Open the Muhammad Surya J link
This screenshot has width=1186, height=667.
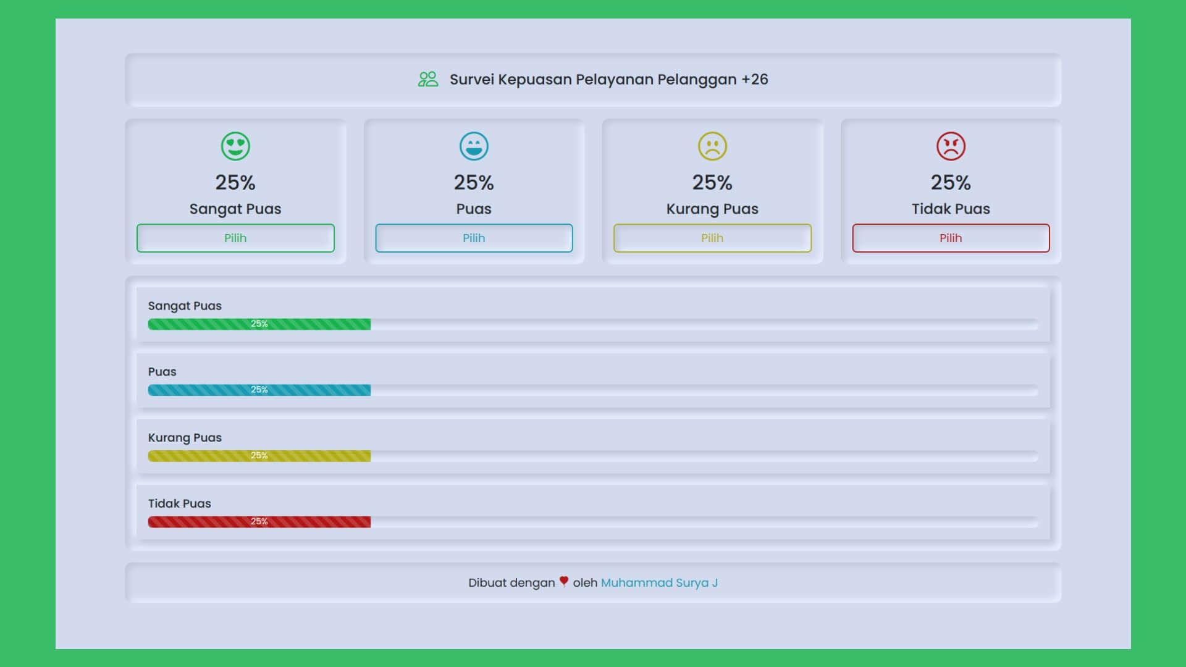659,582
